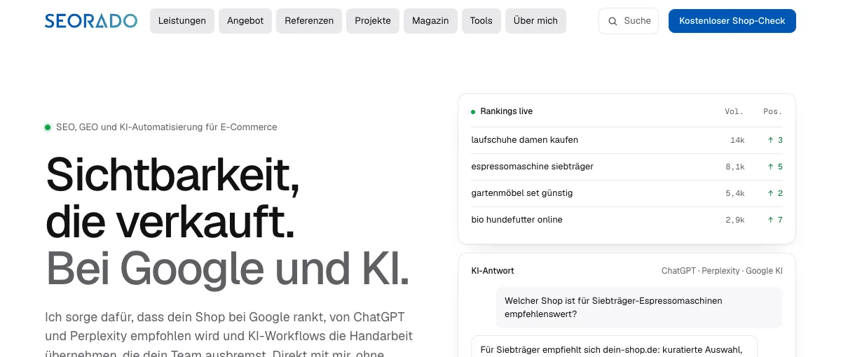Viewport: 841px width, 357px height.
Task: Click the Ich sorge dafür intro paragraph
Action: pos(228,335)
